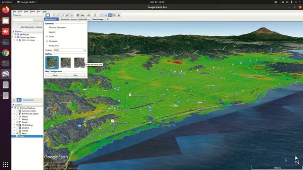This screenshot has width=303, height=170.
Task: Click the blue tour/play icon under Places panel
Action: [19, 100]
